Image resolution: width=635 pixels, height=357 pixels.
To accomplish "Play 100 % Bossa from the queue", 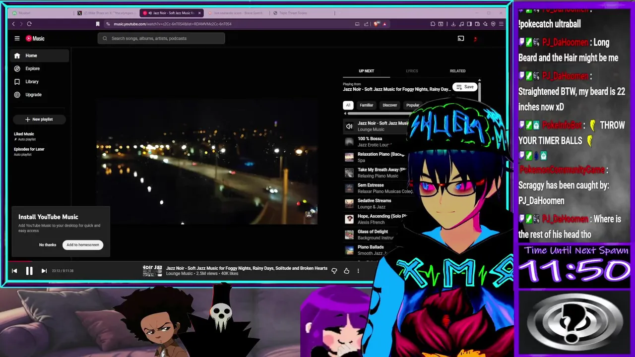I will (x=375, y=142).
